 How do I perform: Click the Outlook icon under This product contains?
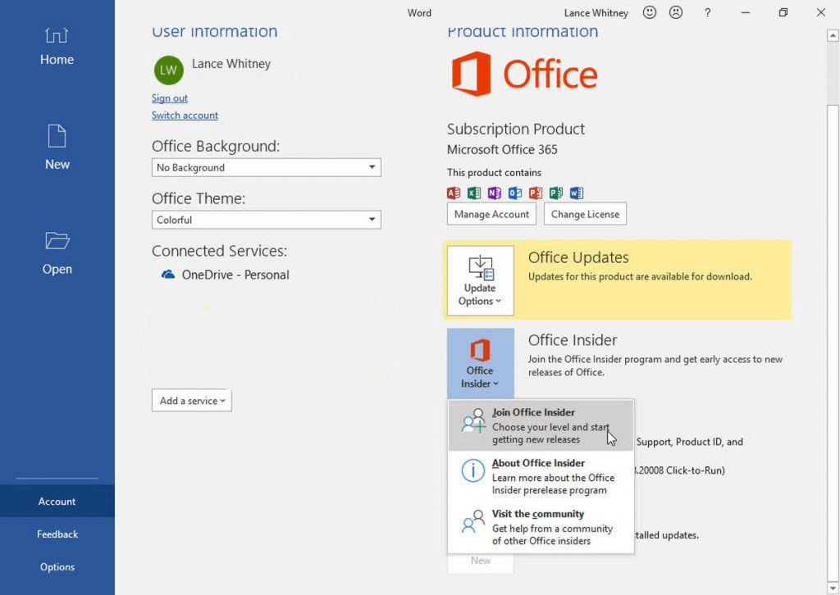point(516,193)
